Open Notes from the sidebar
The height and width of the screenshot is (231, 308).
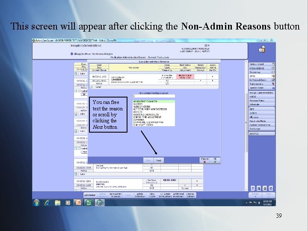[x=262, y=96]
